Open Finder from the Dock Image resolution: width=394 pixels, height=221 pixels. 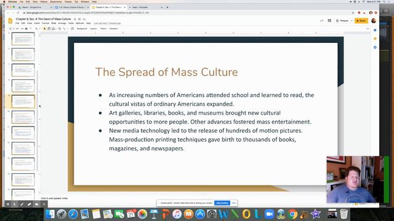tap(50, 214)
